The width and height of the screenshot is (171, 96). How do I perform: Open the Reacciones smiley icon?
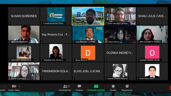pos(127,86)
